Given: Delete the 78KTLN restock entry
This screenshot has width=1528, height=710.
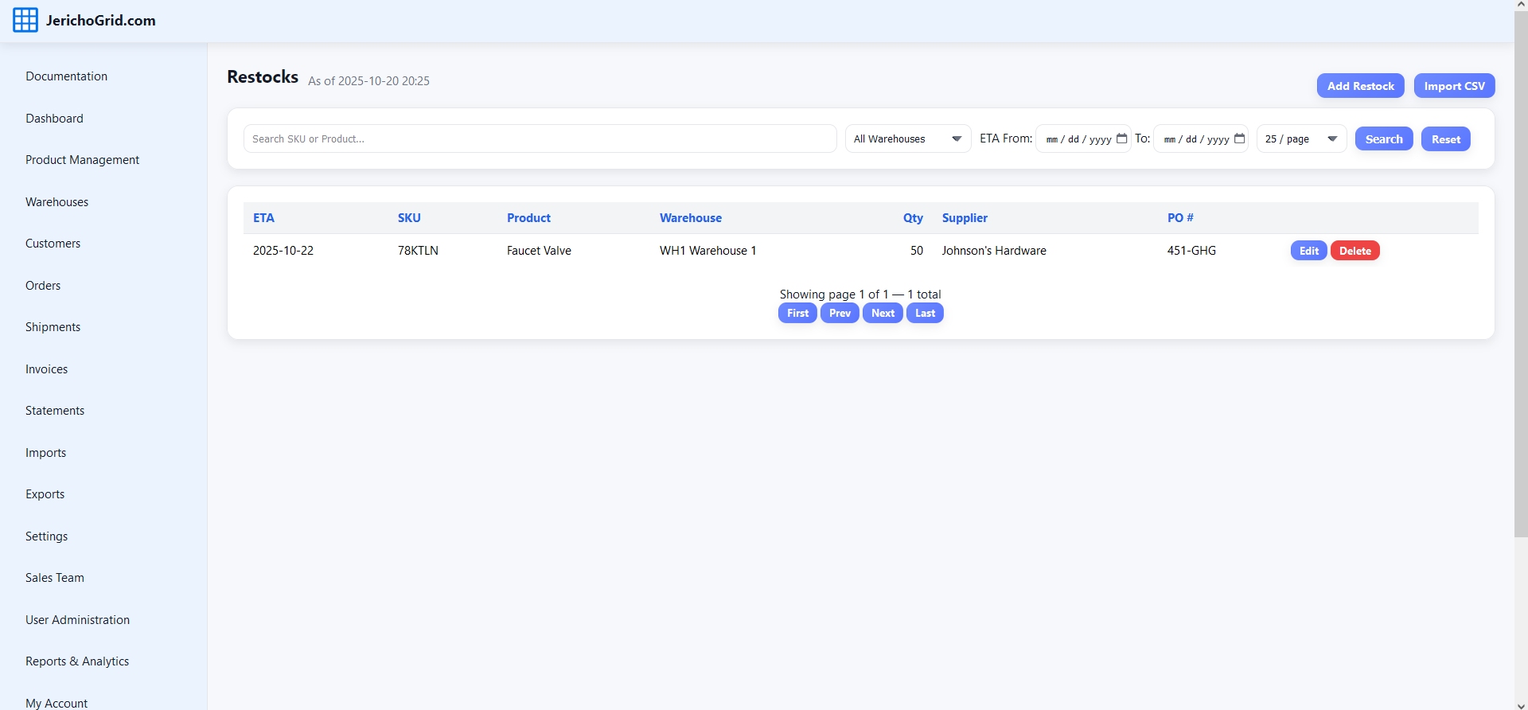Looking at the screenshot, I should click(x=1355, y=251).
